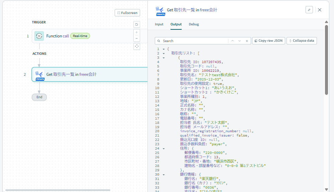
Task: Zoom out with the minus icon
Action: (136, 38)
